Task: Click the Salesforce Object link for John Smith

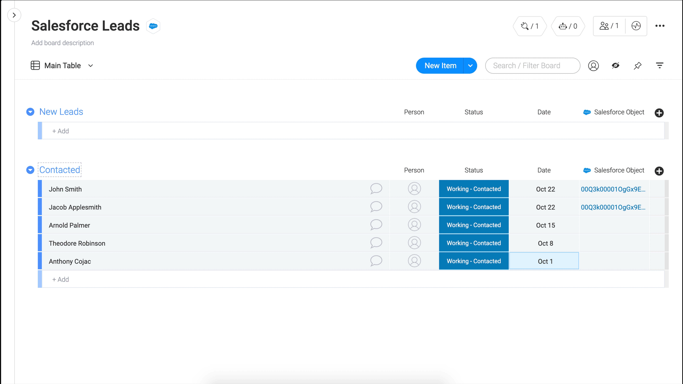Action: pos(614,189)
